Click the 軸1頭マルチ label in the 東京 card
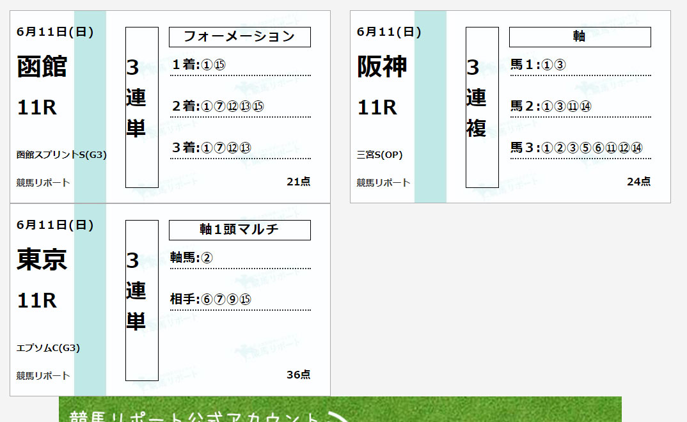 click(239, 230)
